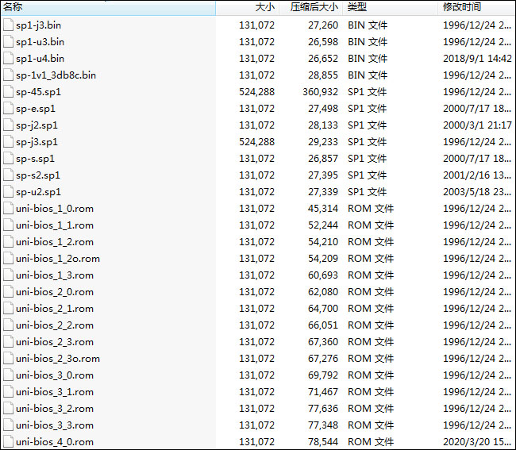This screenshot has height=450, width=516.
Task: Click the file icon of uni-bios_2_1.rom
Action: point(8,309)
